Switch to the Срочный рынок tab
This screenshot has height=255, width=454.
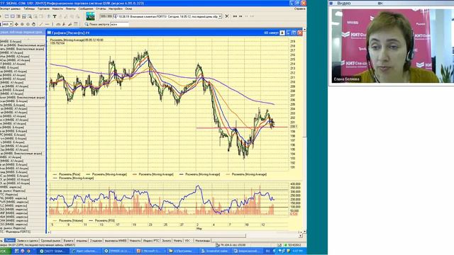click(50, 241)
